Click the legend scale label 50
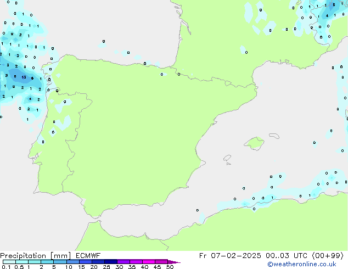This screenshot has height=269, width=348. click(170, 267)
